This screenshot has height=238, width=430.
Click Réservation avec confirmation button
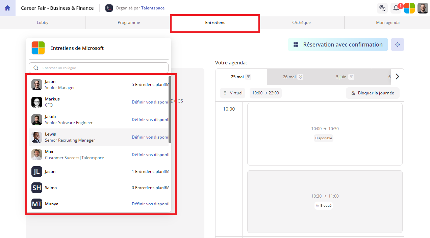click(338, 44)
